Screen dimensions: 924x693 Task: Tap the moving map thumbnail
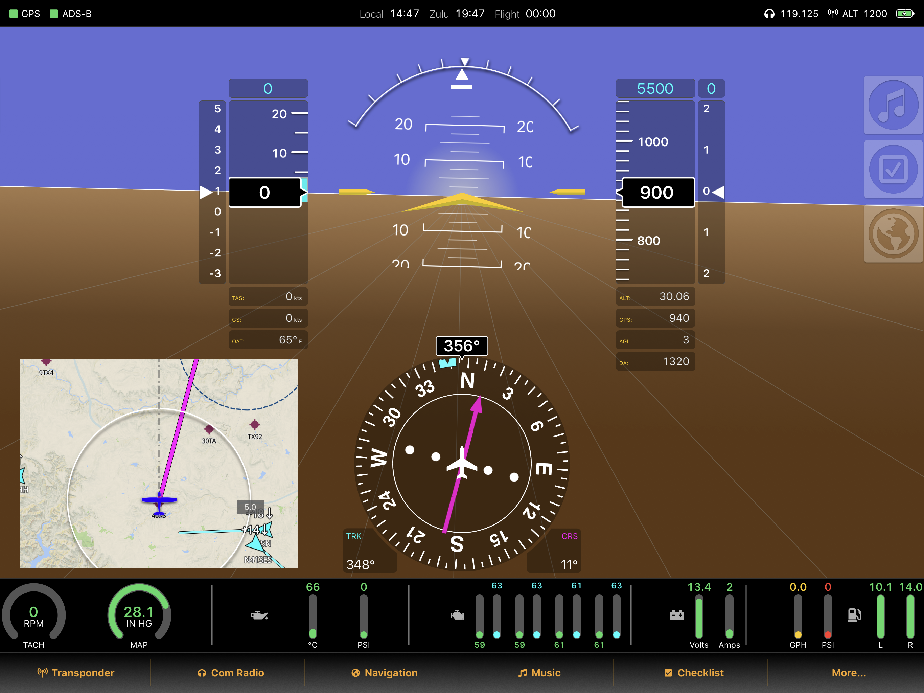coord(159,463)
